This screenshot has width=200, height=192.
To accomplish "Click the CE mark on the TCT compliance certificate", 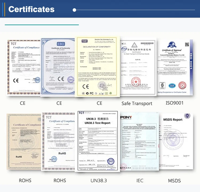I will click(x=16, y=81).
